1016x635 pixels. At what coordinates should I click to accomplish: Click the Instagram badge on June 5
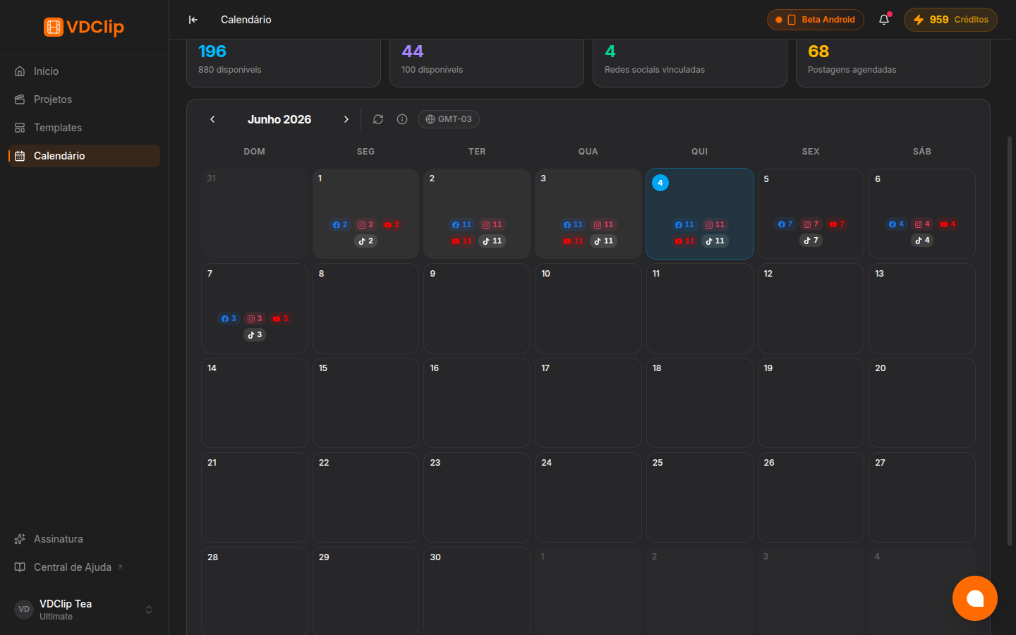(811, 224)
